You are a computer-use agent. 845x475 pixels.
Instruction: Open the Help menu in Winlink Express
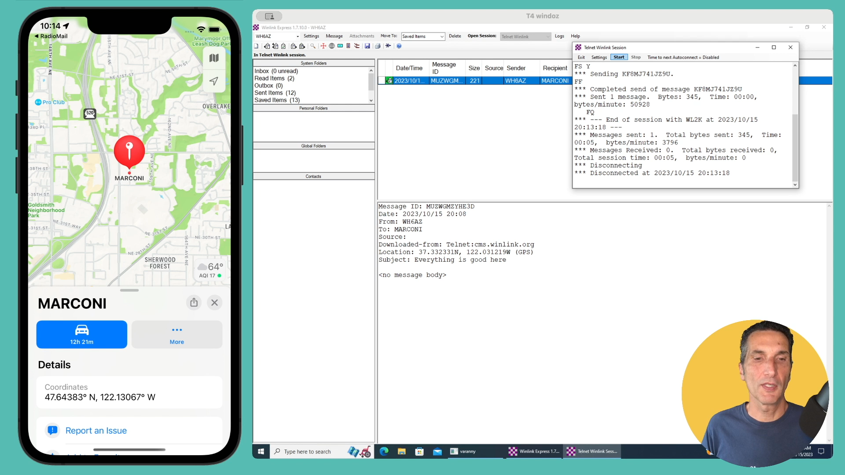[575, 36]
